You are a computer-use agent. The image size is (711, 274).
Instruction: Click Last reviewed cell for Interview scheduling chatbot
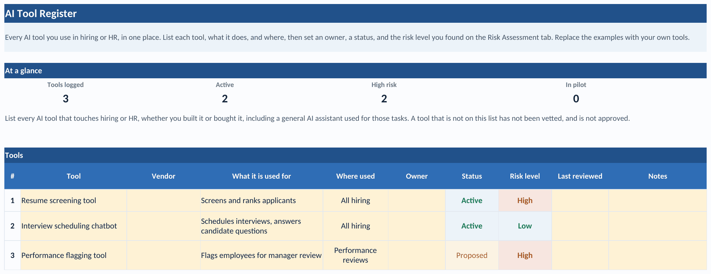point(580,226)
